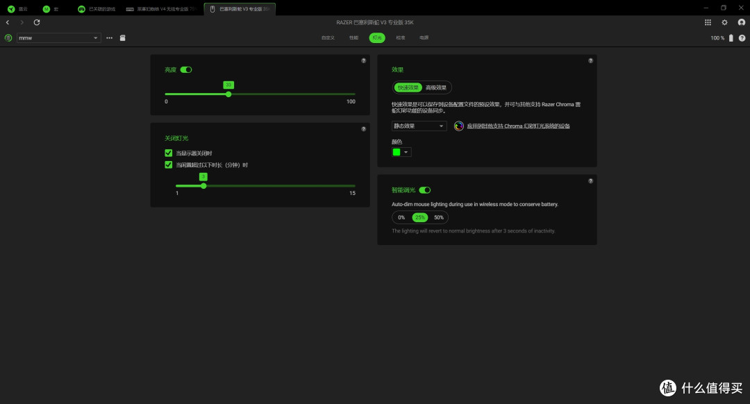
Task: Open the 校准 calibration tab
Action: pos(401,37)
